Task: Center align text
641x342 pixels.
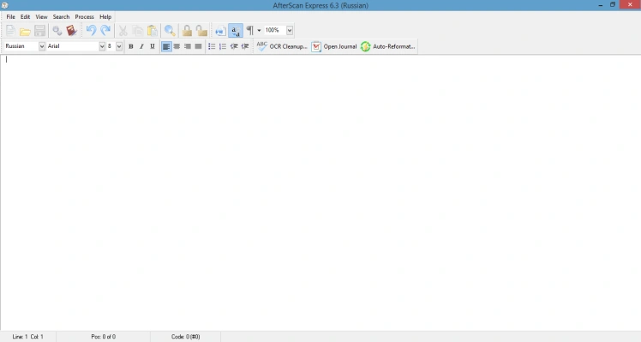Action: (177, 46)
